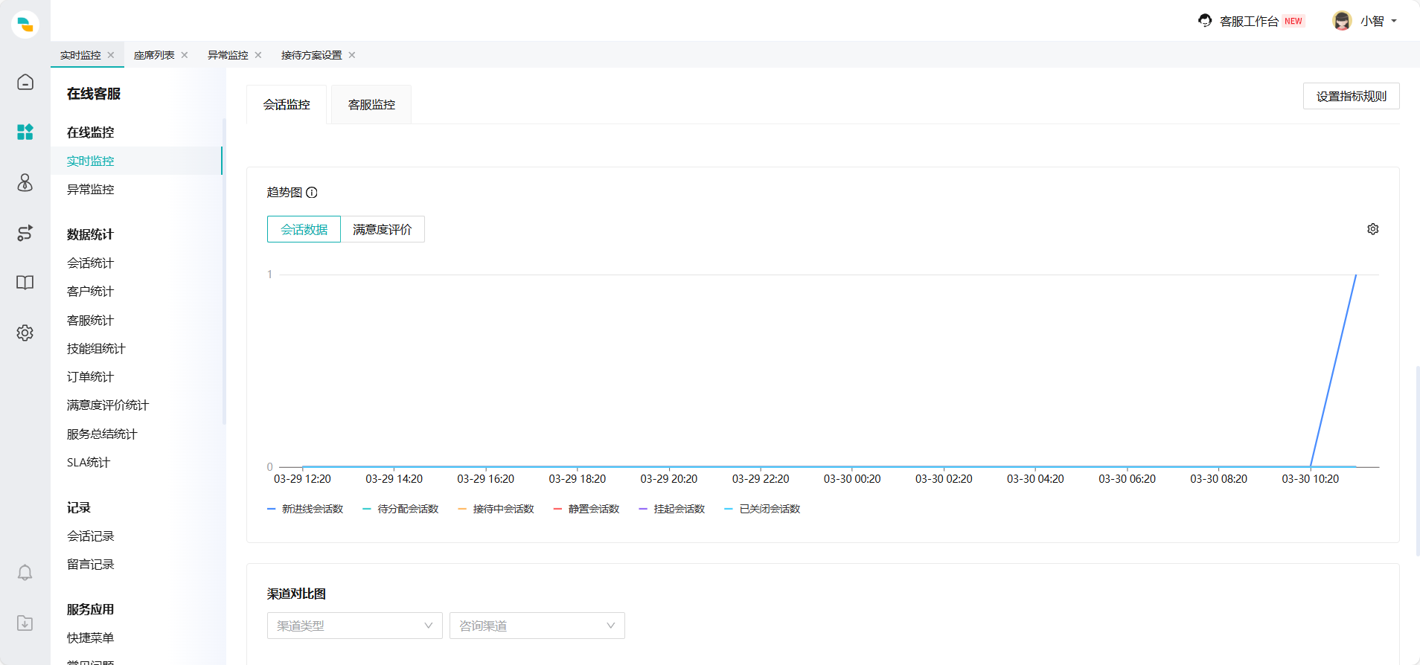The height and width of the screenshot is (665, 1420).
Task: Select the 满意度评价 chart tab
Action: [382, 229]
